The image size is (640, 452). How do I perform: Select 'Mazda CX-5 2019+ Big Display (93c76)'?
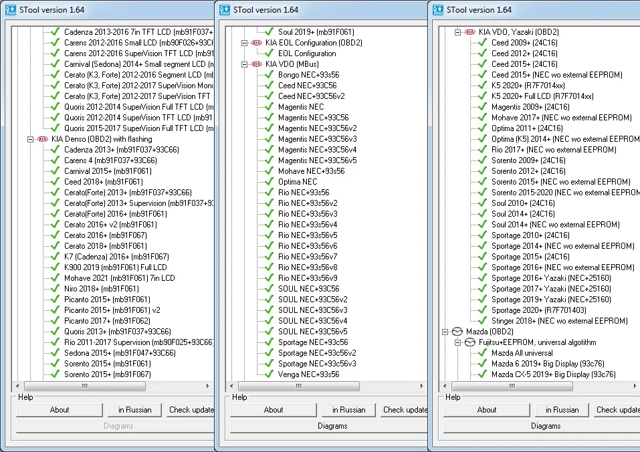(x=554, y=374)
